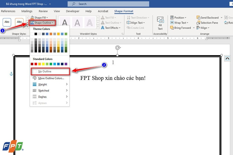Switch to the Mailings tab
The width and height of the screenshot is (233, 155).
click(27, 11)
